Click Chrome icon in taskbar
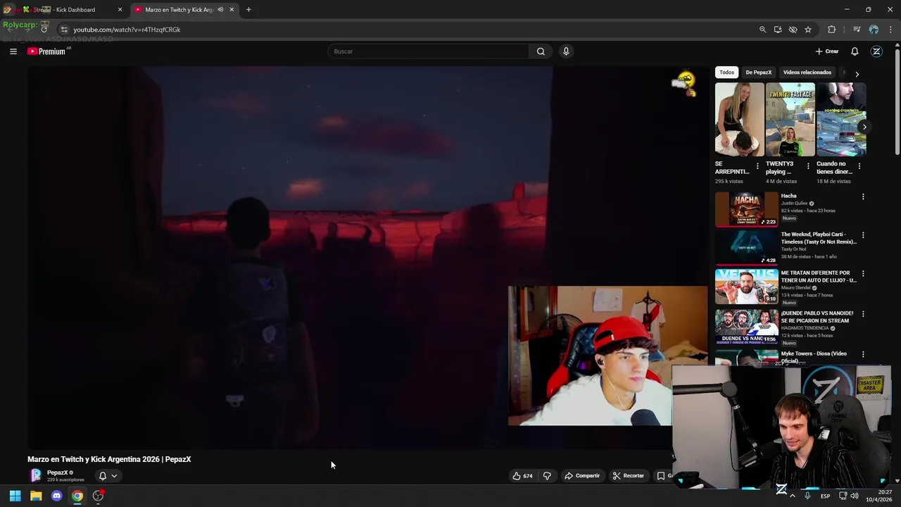This screenshot has height=507, width=901. point(77,496)
